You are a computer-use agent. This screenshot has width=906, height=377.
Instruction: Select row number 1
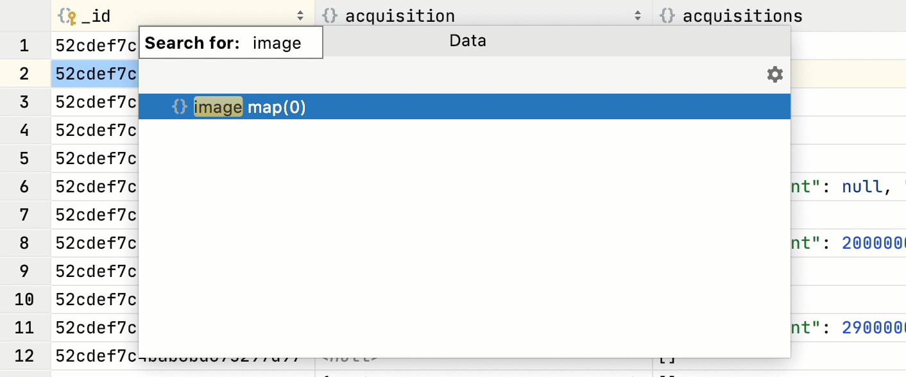(x=24, y=46)
